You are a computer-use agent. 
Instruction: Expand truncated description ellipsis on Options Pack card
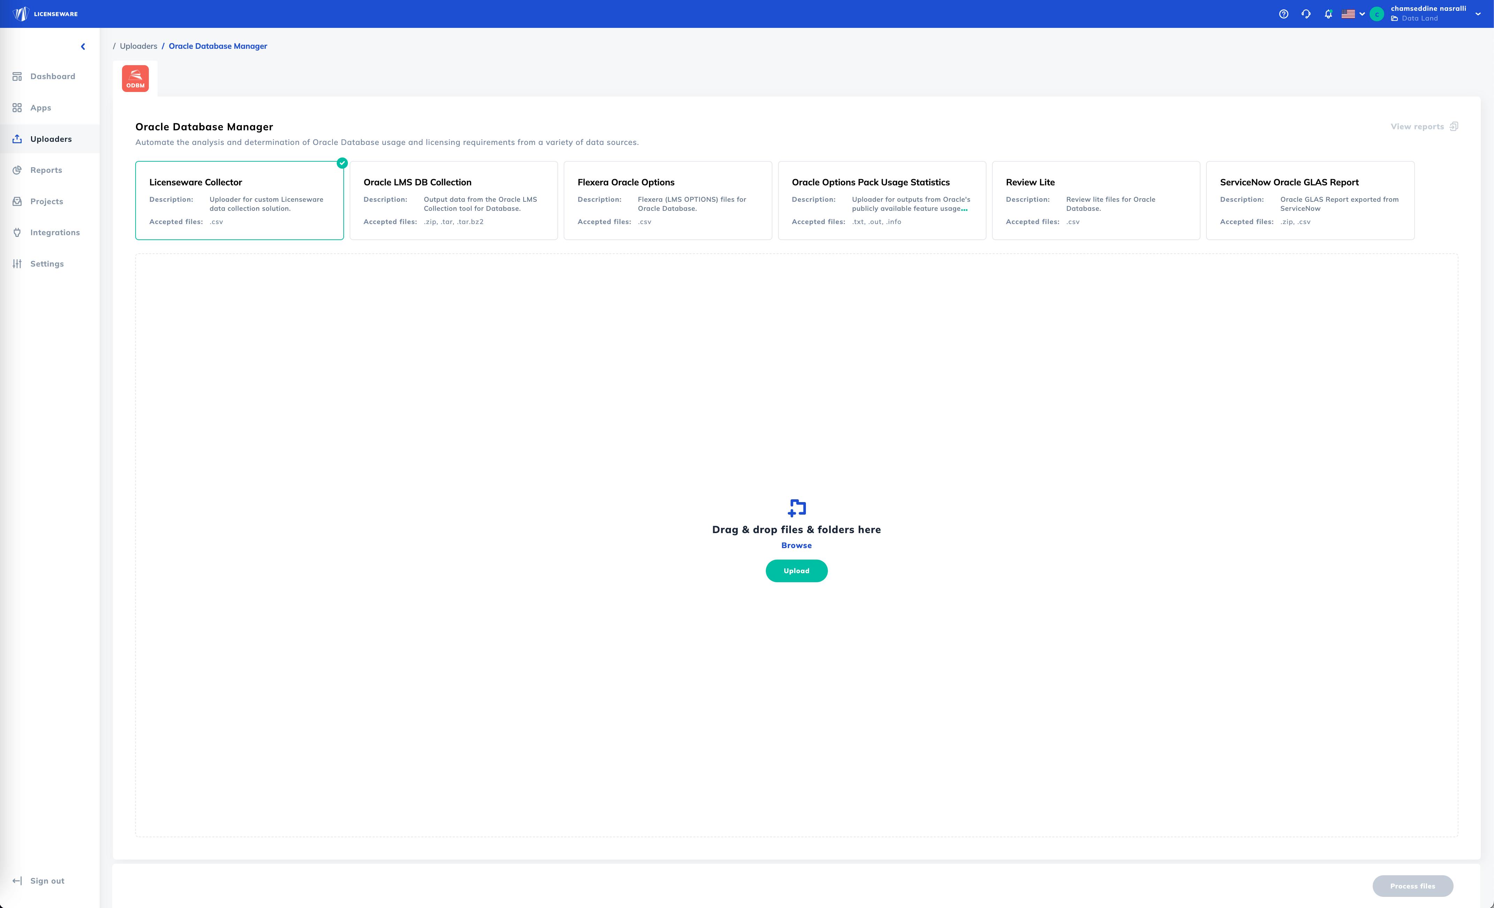(964, 210)
